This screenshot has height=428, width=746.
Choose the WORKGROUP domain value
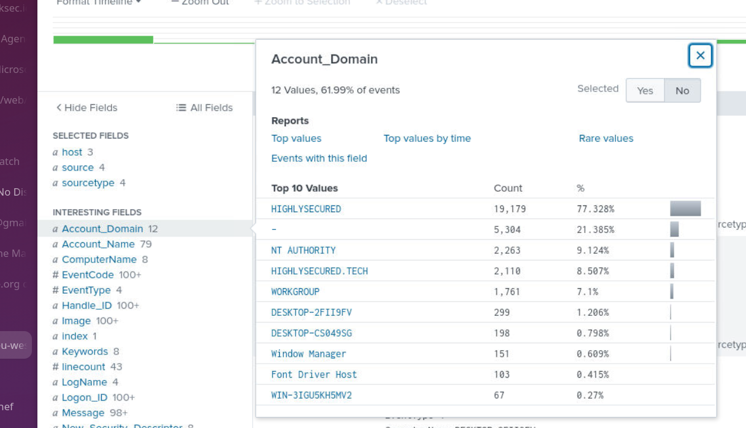pyautogui.click(x=295, y=292)
